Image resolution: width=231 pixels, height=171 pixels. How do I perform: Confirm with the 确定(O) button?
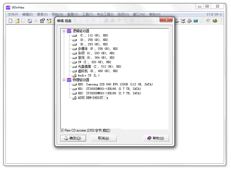[x=73, y=138]
